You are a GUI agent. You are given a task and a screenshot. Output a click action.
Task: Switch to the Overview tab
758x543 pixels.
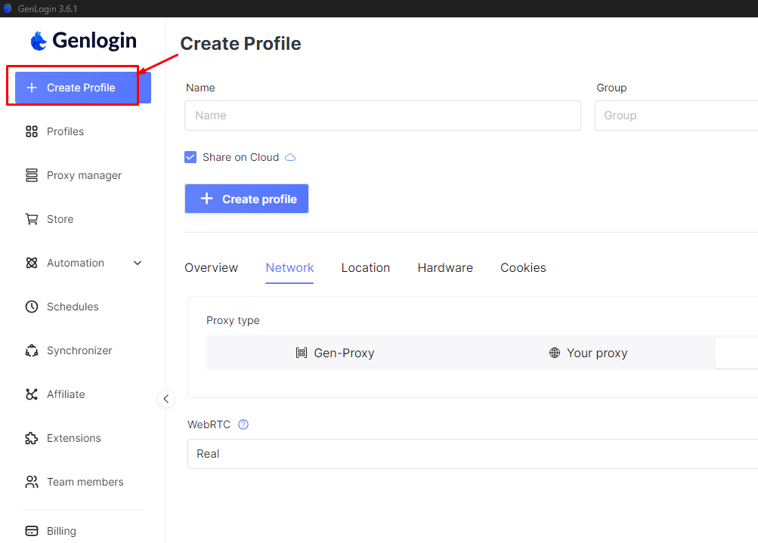click(x=211, y=267)
